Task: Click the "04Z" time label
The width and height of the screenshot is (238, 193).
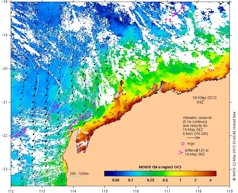Action: pyautogui.click(x=200, y=102)
